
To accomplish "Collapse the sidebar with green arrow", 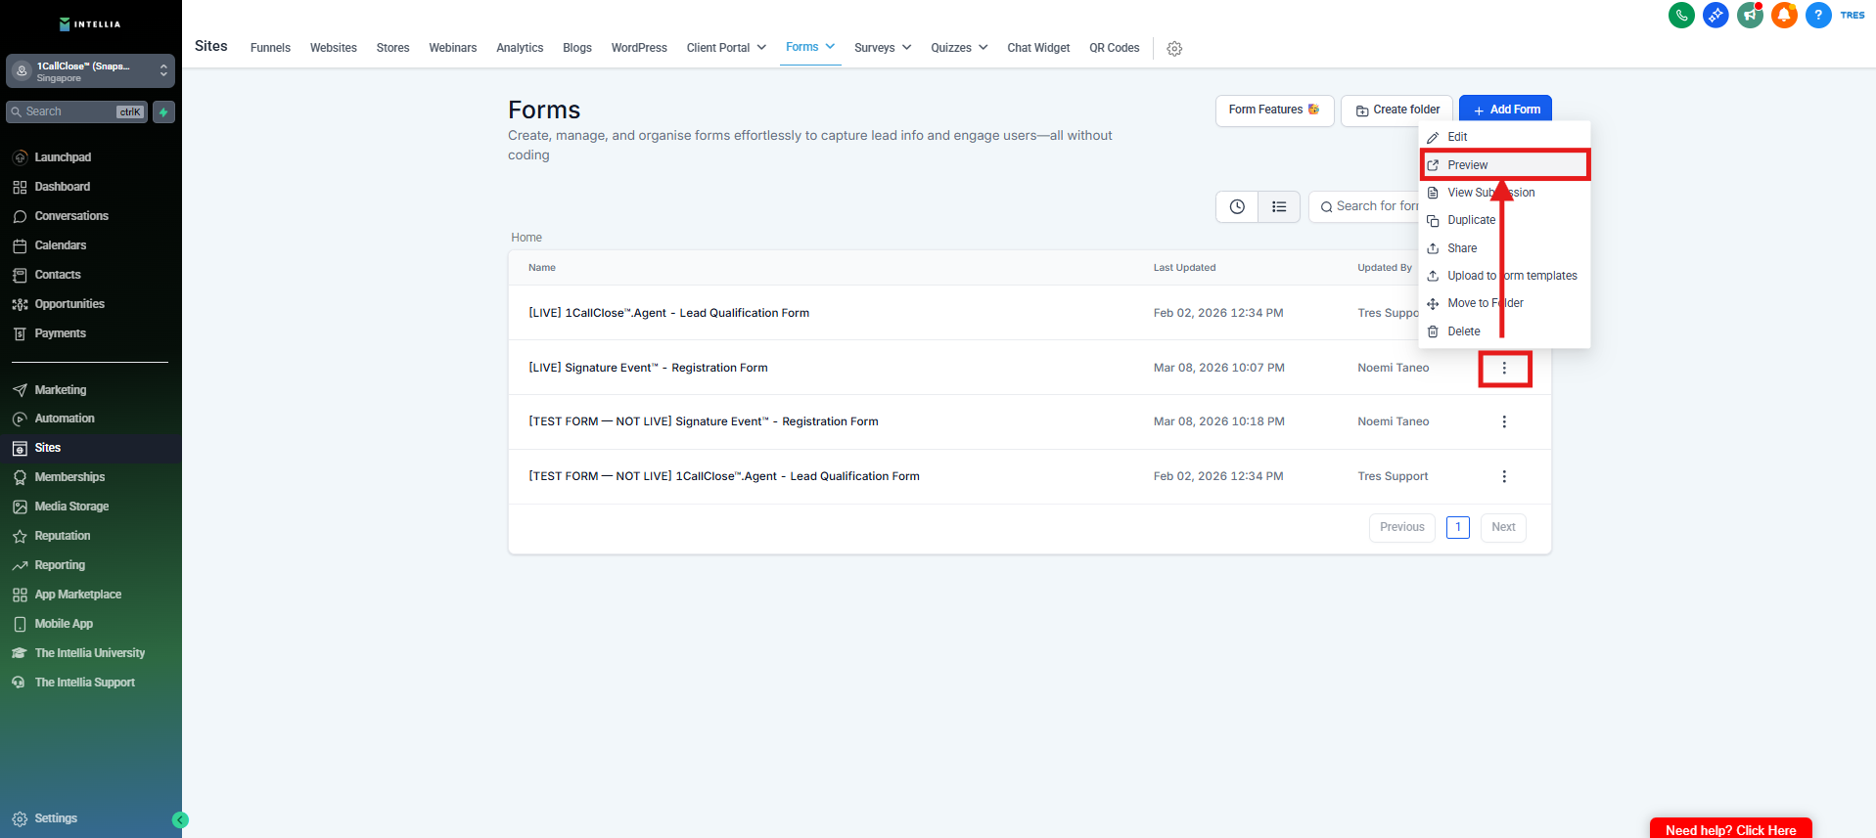I will [x=180, y=820].
